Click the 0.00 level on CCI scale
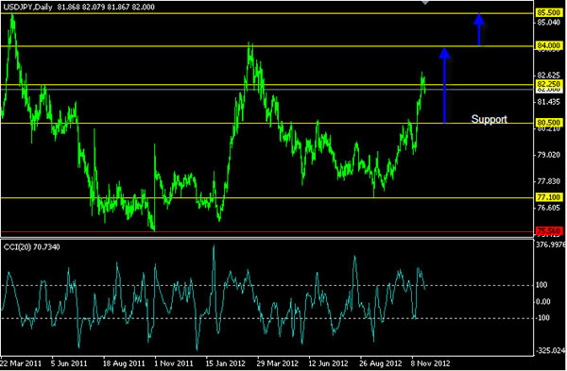The image size is (567, 371). (543, 301)
